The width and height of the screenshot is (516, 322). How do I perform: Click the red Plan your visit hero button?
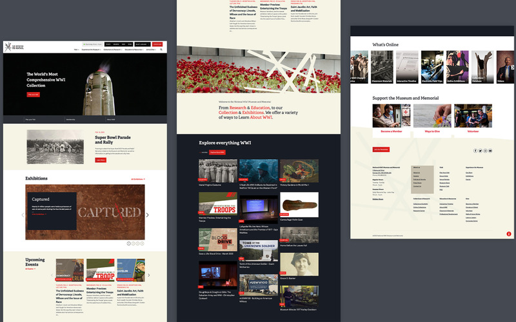tap(34, 95)
